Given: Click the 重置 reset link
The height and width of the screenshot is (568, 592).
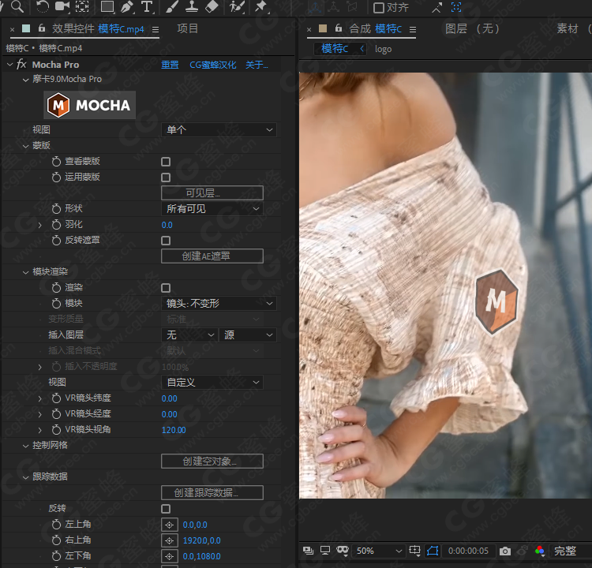Looking at the screenshot, I should [x=170, y=65].
